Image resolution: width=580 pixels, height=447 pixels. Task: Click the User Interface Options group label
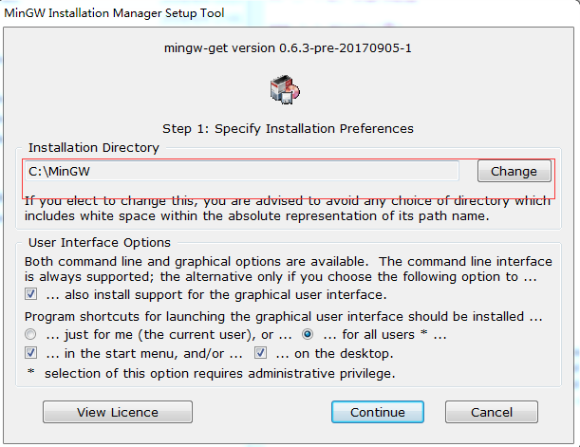point(100,243)
